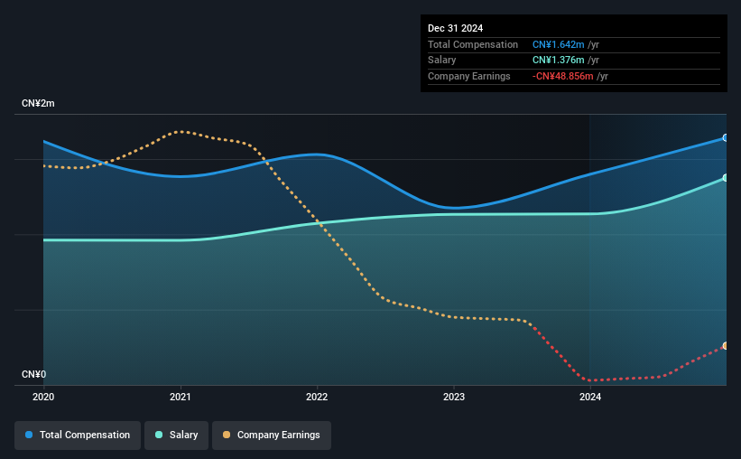Image resolution: width=741 pixels, height=459 pixels.
Task: Click the Dec 31 2024 tooltip date
Action: pos(455,28)
